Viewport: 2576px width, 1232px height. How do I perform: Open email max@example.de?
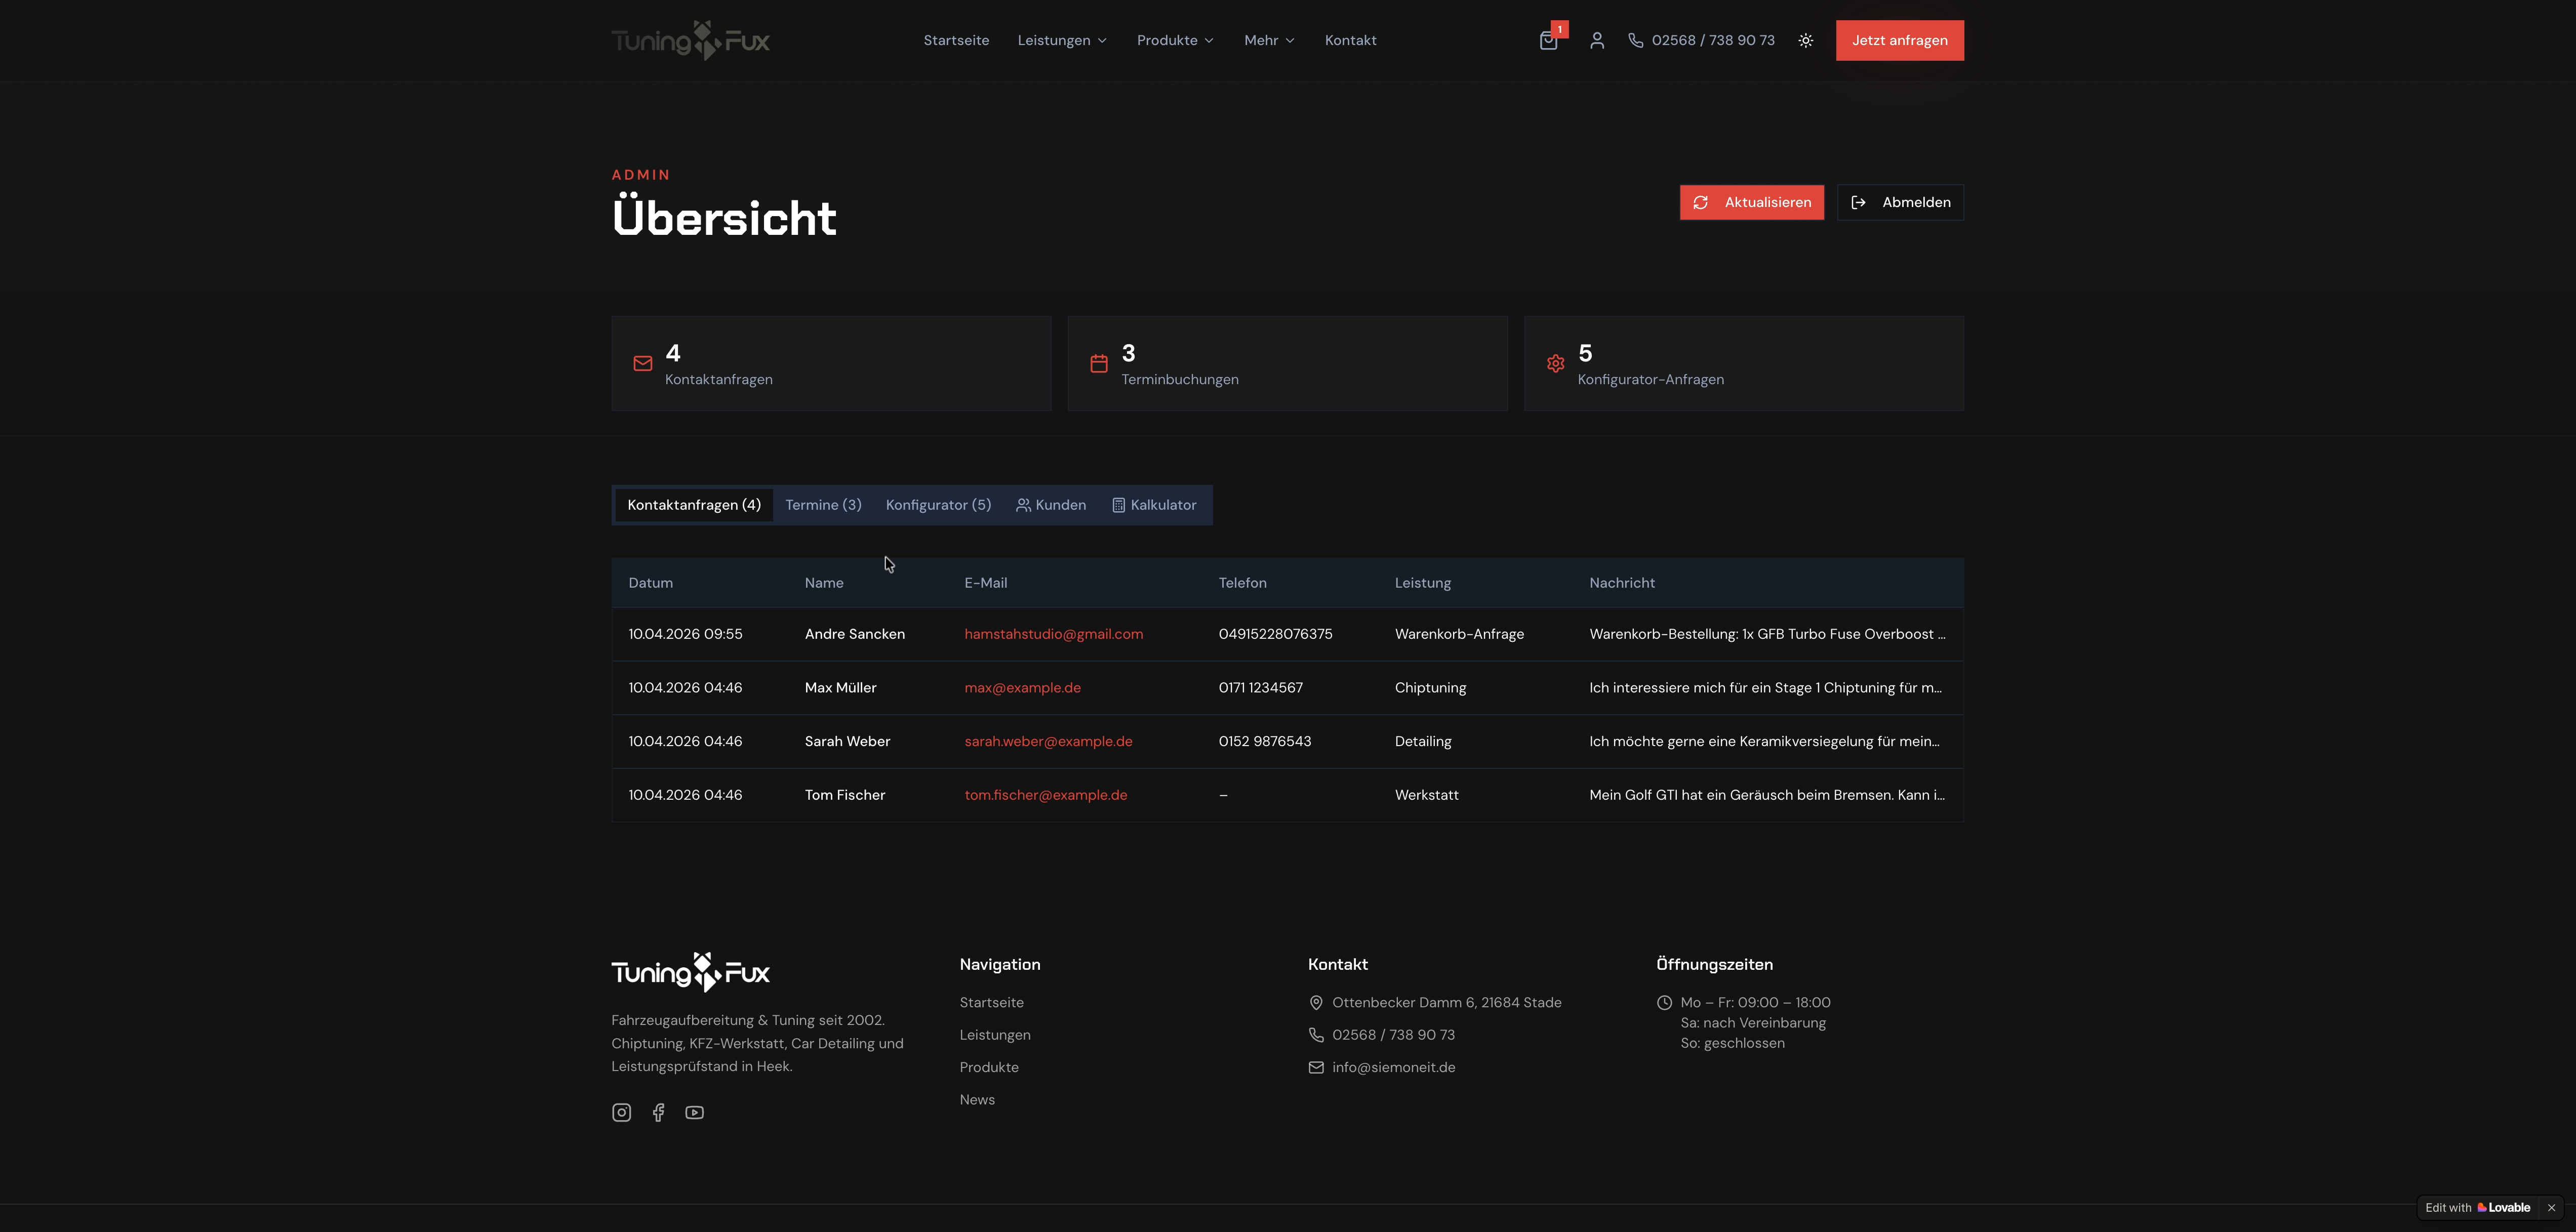click(x=1022, y=688)
